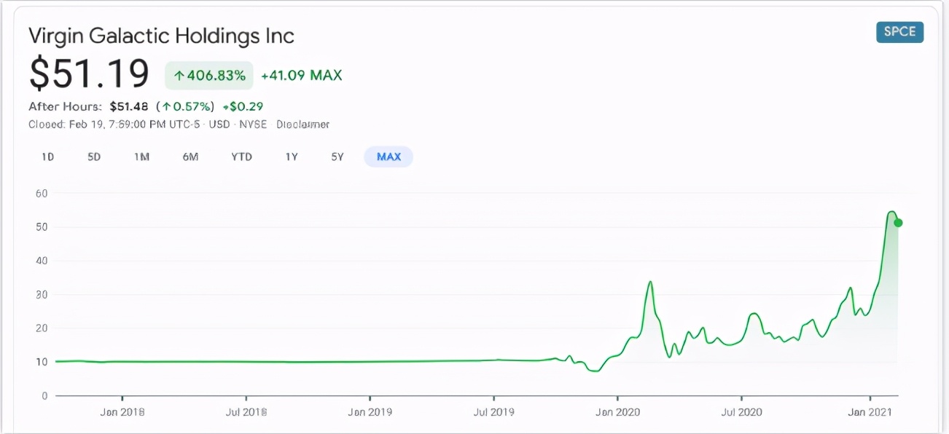949x434 pixels.
Task: Click the After Hours $51.48 value
Action: [x=129, y=106]
